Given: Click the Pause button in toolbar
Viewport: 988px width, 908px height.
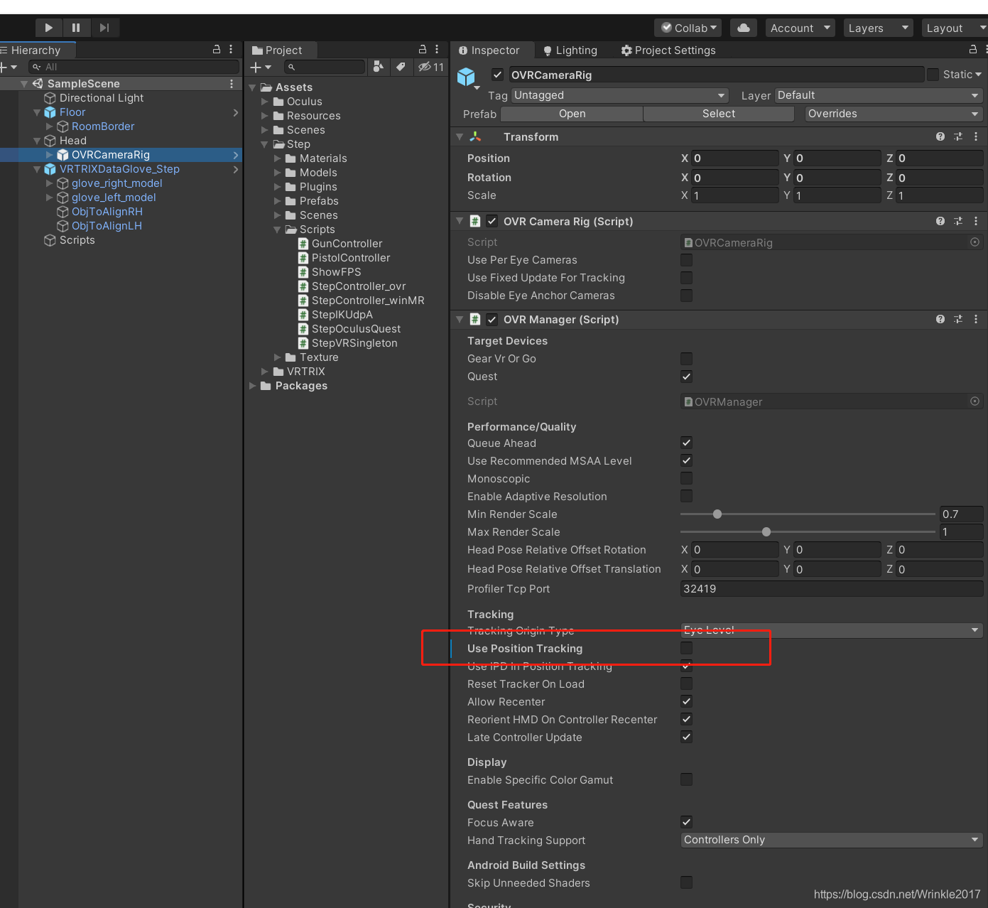Looking at the screenshot, I should pos(76,28).
